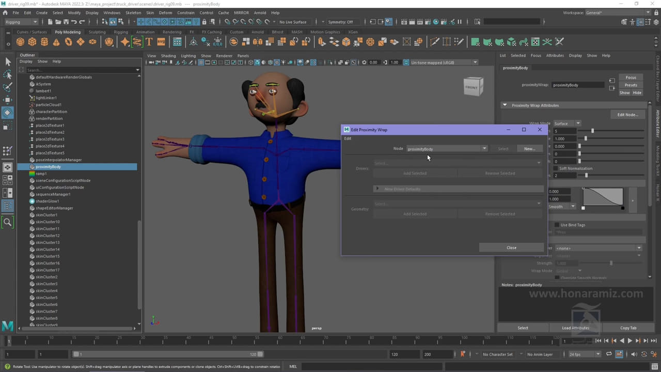Viewport: 661px width, 372px height.
Task: Open the Deform menu
Action: coord(165,12)
